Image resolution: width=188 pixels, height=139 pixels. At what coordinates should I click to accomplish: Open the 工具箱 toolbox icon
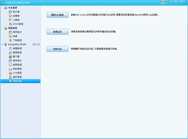pos(10,20)
